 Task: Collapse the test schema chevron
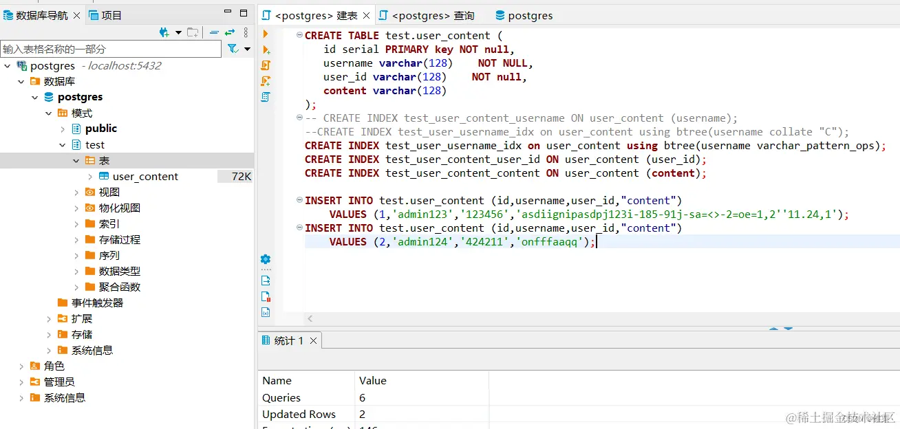coord(63,145)
